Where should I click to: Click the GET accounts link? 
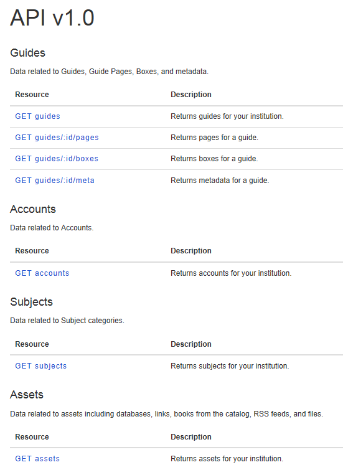42,273
